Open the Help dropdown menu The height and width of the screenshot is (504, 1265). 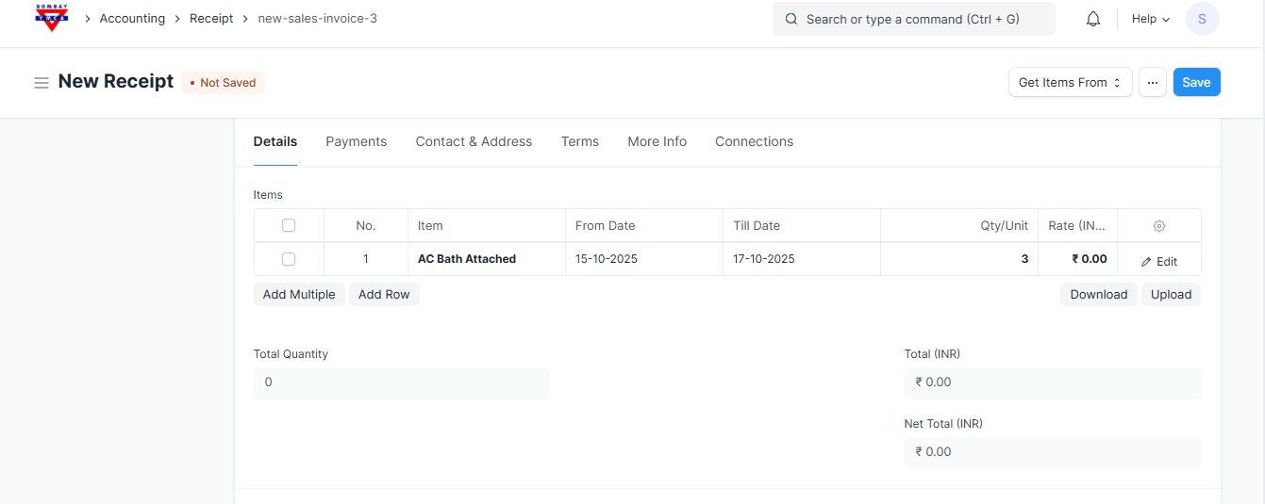1150,19
